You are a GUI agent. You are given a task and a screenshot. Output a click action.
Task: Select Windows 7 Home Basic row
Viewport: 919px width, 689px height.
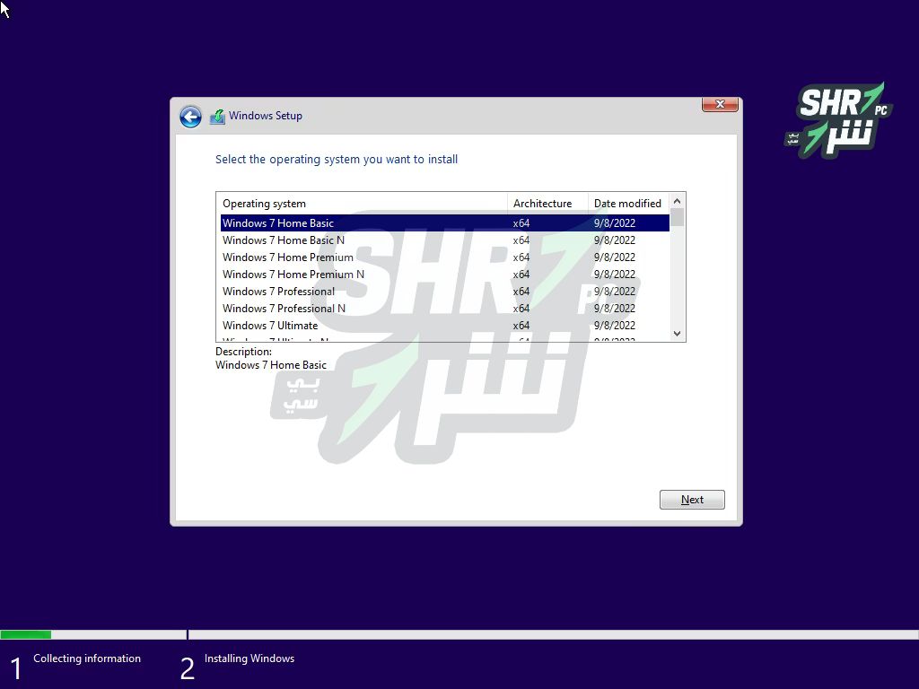[x=445, y=223]
